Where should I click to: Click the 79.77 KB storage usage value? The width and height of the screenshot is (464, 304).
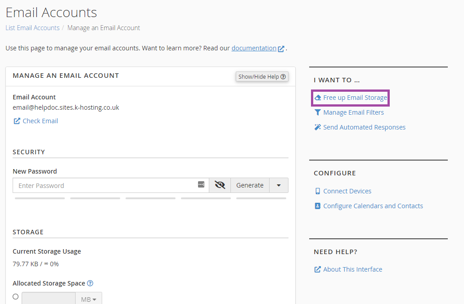point(26,264)
